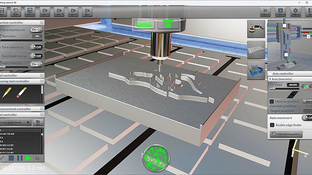
Task: Switch to Cam3 F3 camera view
Action: click(73, 12)
